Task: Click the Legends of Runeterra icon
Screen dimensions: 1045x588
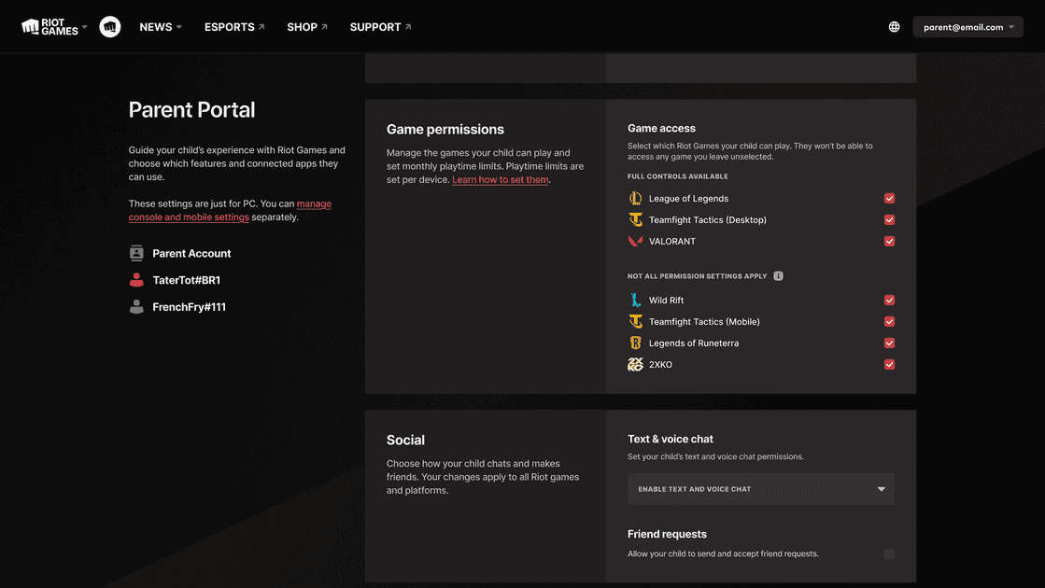Action: 635,343
